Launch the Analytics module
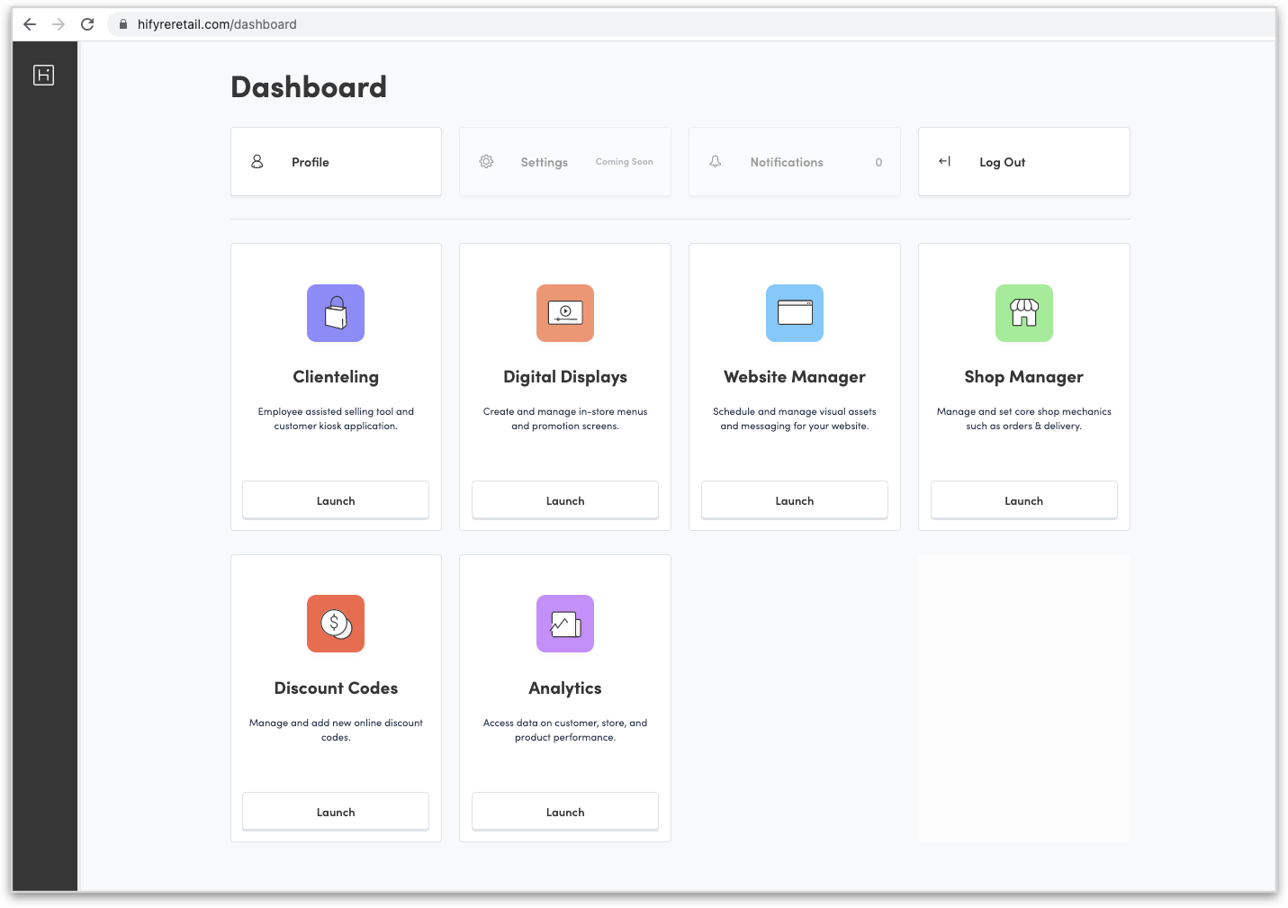 point(565,812)
